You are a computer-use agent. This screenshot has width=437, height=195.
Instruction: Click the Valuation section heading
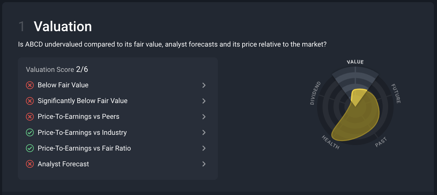pyautogui.click(x=63, y=27)
